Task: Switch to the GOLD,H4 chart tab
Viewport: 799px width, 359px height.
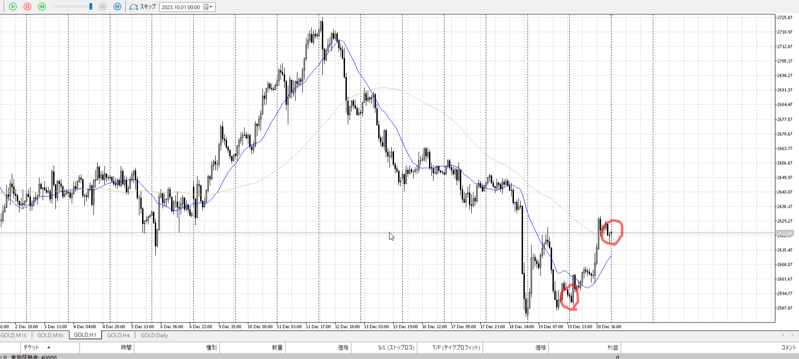Action: pos(118,335)
